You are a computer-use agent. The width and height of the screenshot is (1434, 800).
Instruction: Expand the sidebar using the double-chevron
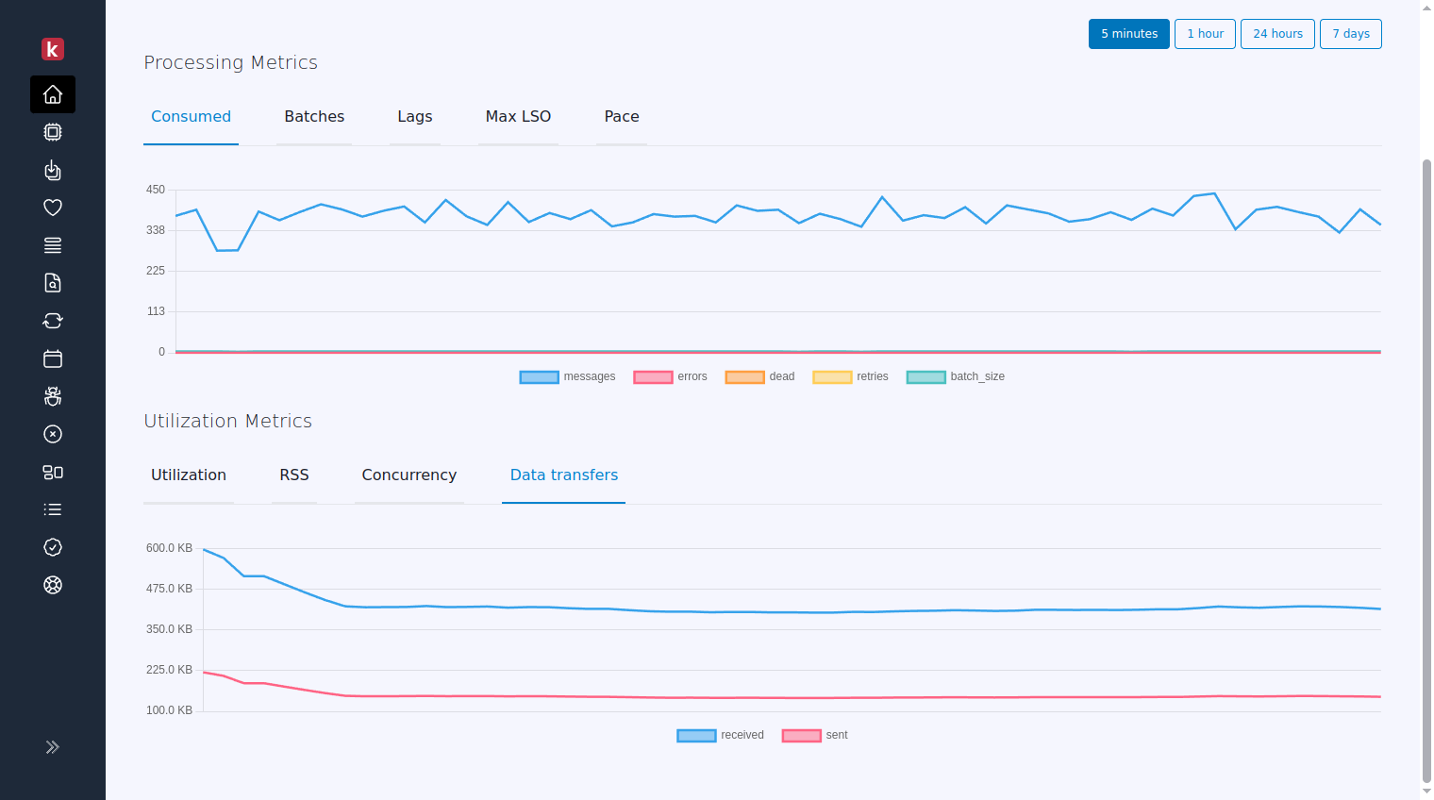(x=52, y=746)
